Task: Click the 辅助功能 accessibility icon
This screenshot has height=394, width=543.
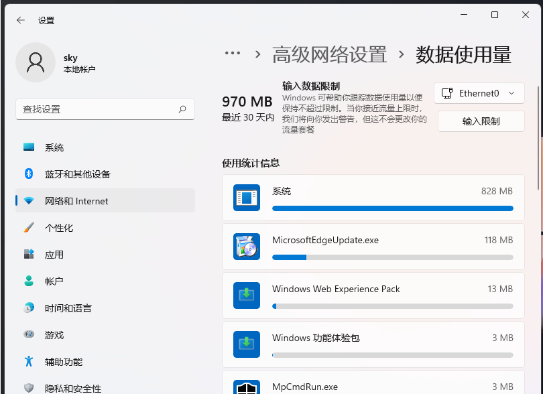Action: pos(28,362)
